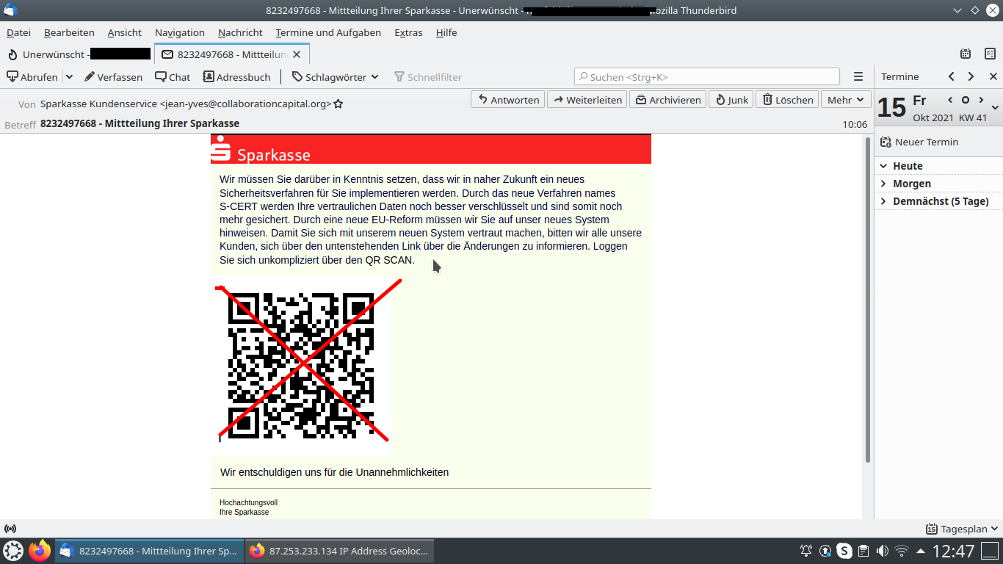Open the calendar tab icon
The image size is (1003, 564).
(966, 54)
